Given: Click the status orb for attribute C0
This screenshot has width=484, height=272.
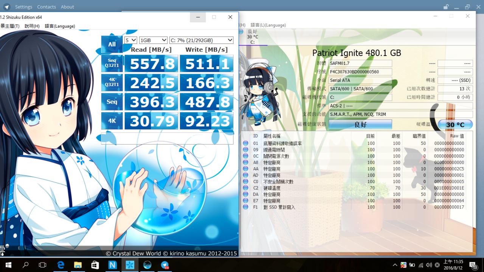Looking at the screenshot, I should click(245, 182).
